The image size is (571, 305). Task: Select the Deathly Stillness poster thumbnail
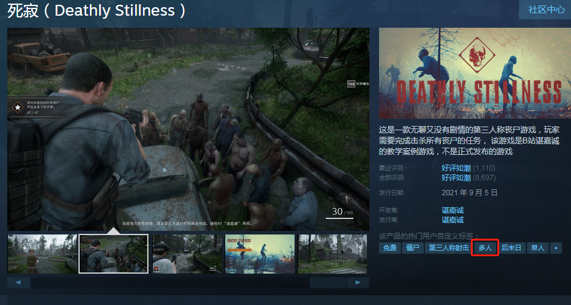tap(260, 254)
